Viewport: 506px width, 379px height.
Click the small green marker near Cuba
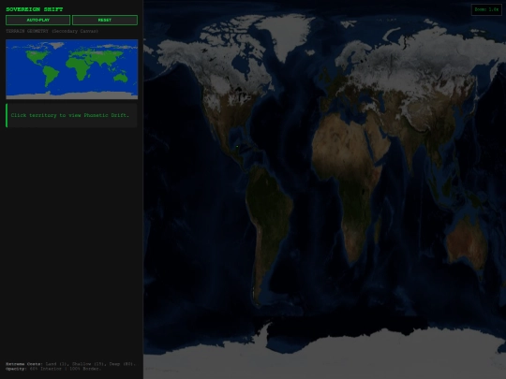coord(237,147)
